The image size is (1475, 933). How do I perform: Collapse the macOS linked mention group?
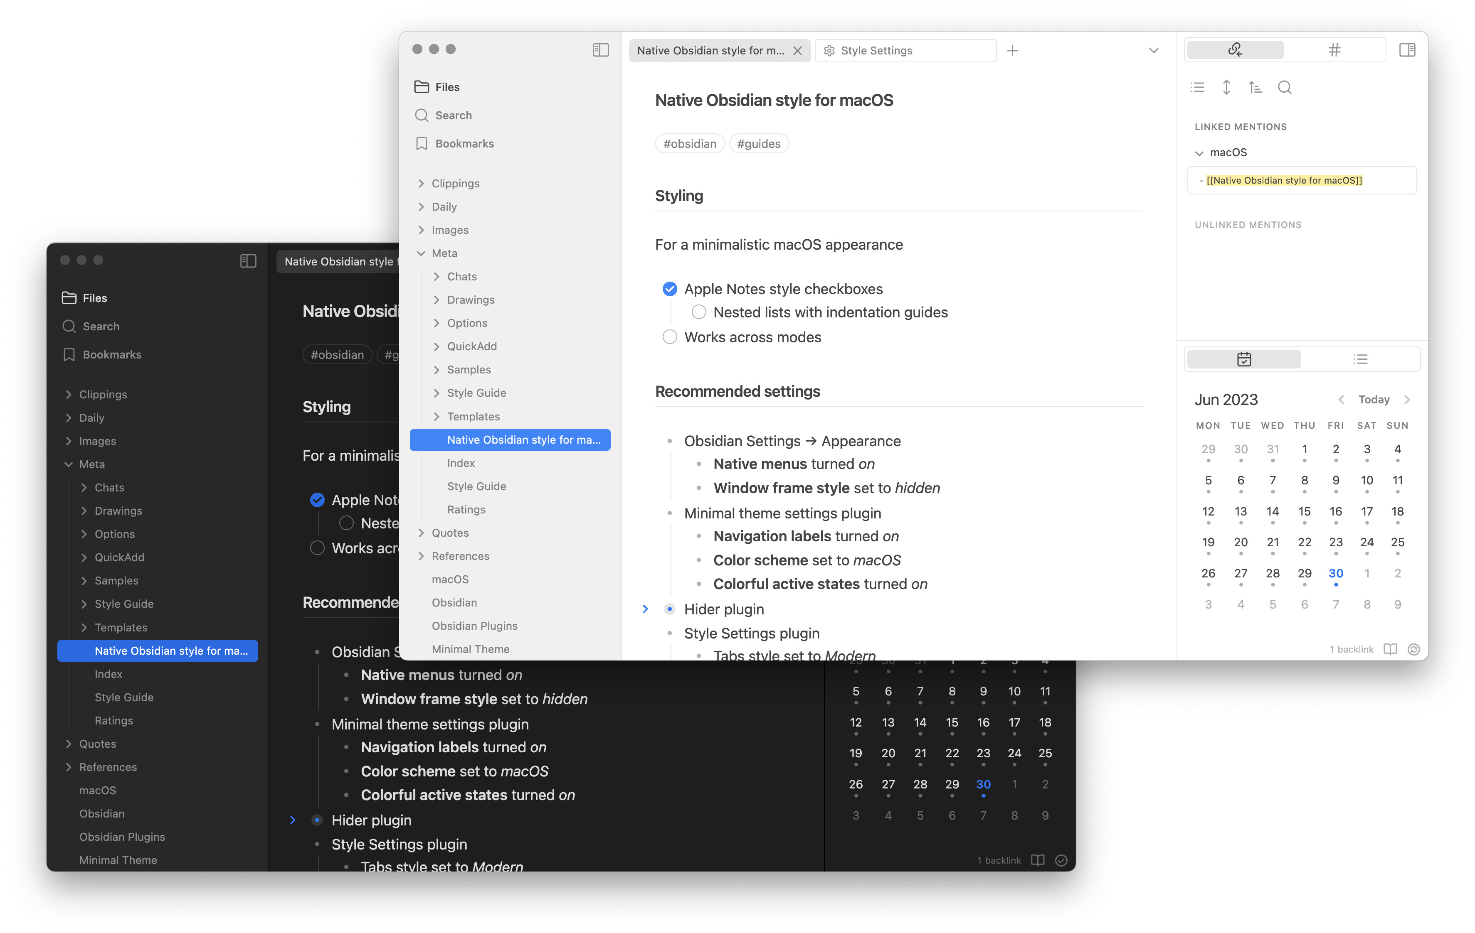1199,153
